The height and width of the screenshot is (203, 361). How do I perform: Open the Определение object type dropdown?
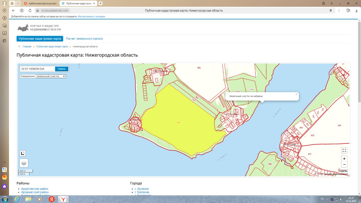[51, 76]
